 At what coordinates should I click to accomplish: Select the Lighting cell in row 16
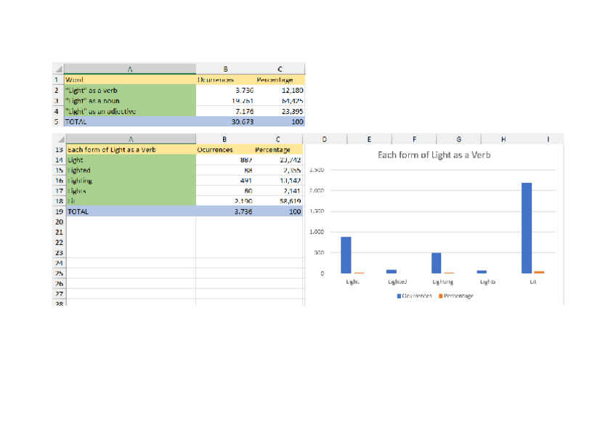click(x=130, y=180)
